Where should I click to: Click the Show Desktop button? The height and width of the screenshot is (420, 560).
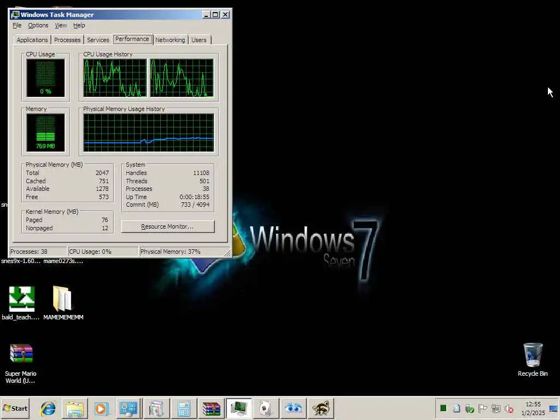pyautogui.click(x=554, y=409)
